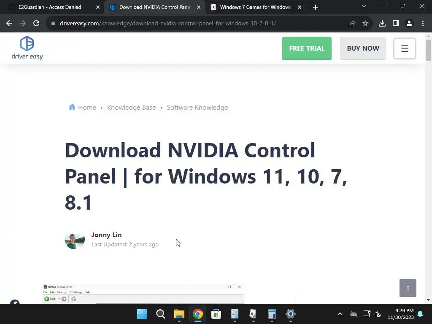
Task: Open the Knowledge Base breadcrumb link
Action: coord(132,108)
